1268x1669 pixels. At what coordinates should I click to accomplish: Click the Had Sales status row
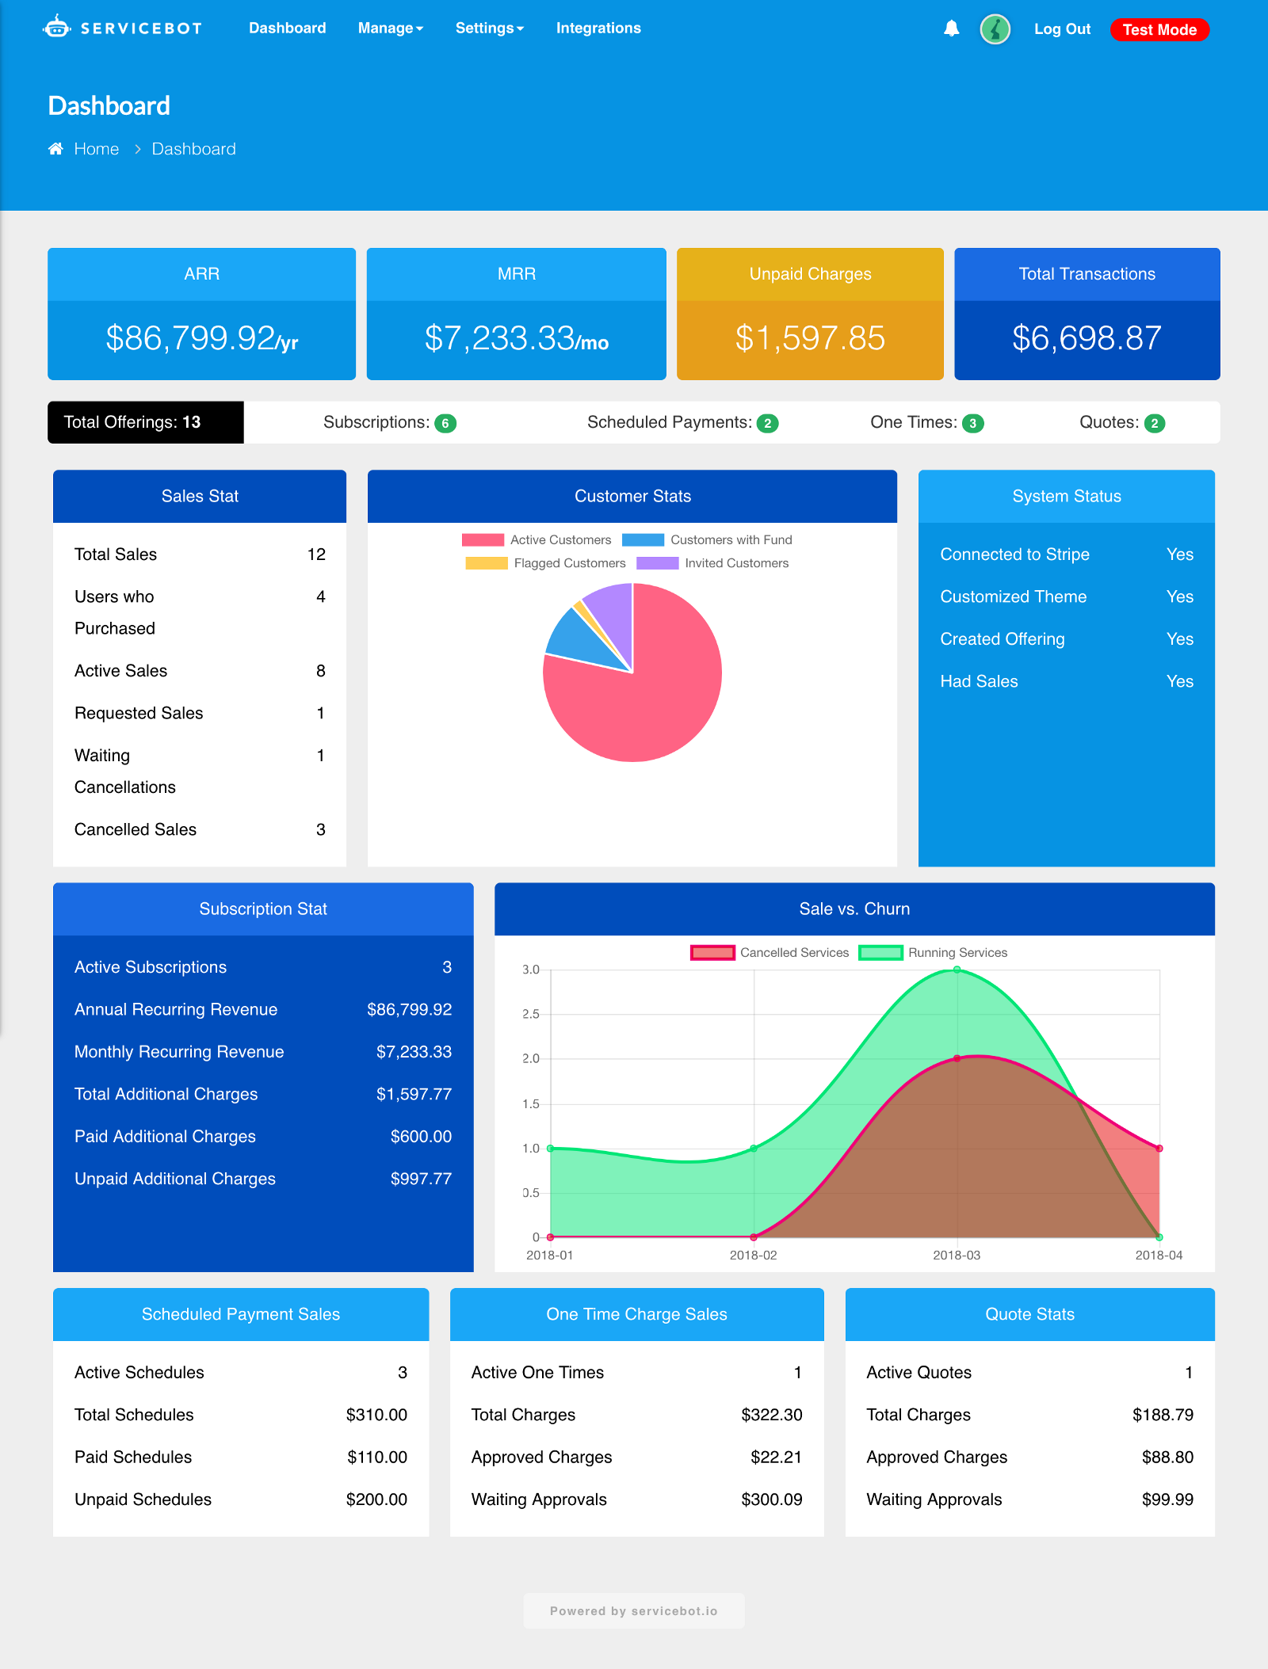tap(1067, 681)
